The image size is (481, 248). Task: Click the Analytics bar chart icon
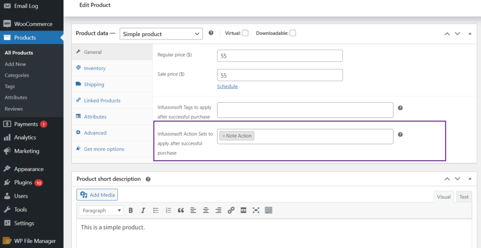coord(7,137)
